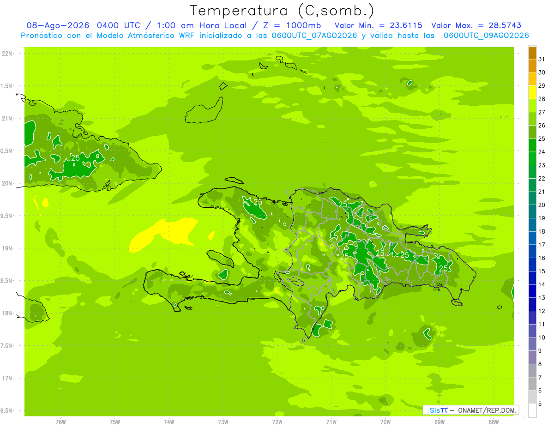Click the legend value '13'

(542, 298)
